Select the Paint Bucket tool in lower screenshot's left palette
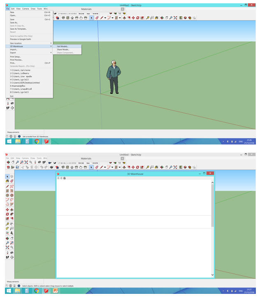This screenshot has width=260, height=298. (x=7, y=181)
